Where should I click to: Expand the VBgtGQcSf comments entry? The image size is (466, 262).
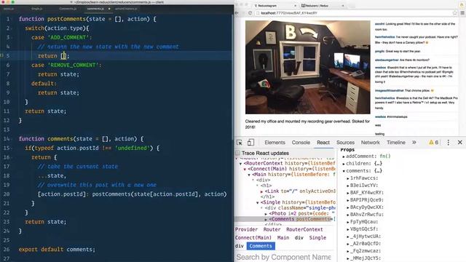pyautogui.click(x=348, y=229)
